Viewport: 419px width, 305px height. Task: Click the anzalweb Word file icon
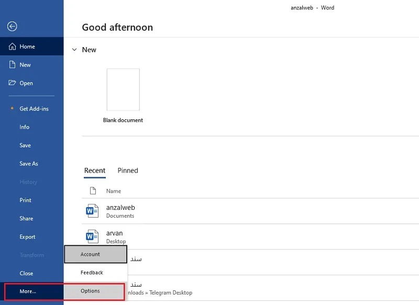tap(92, 211)
